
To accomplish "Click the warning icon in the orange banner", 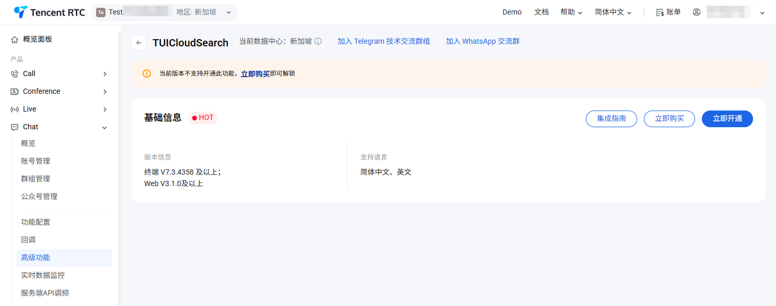I will coord(147,74).
